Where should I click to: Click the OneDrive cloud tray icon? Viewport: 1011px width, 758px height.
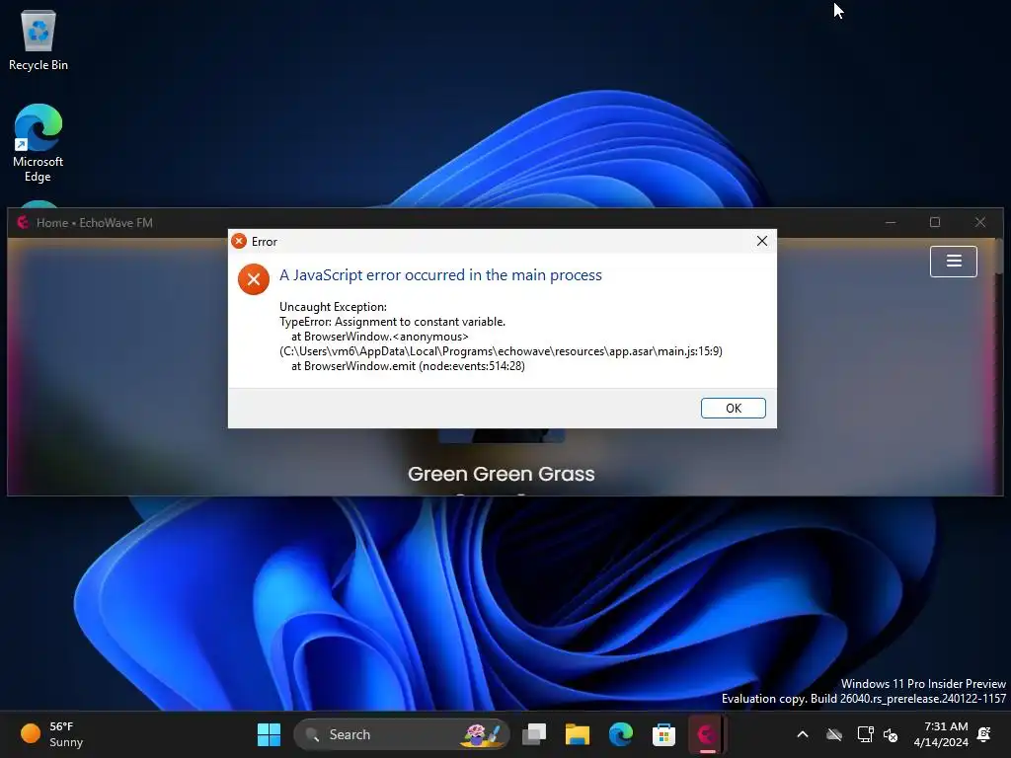pos(834,734)
